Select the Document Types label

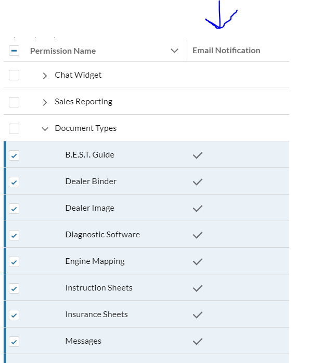(x=86, y=128)
